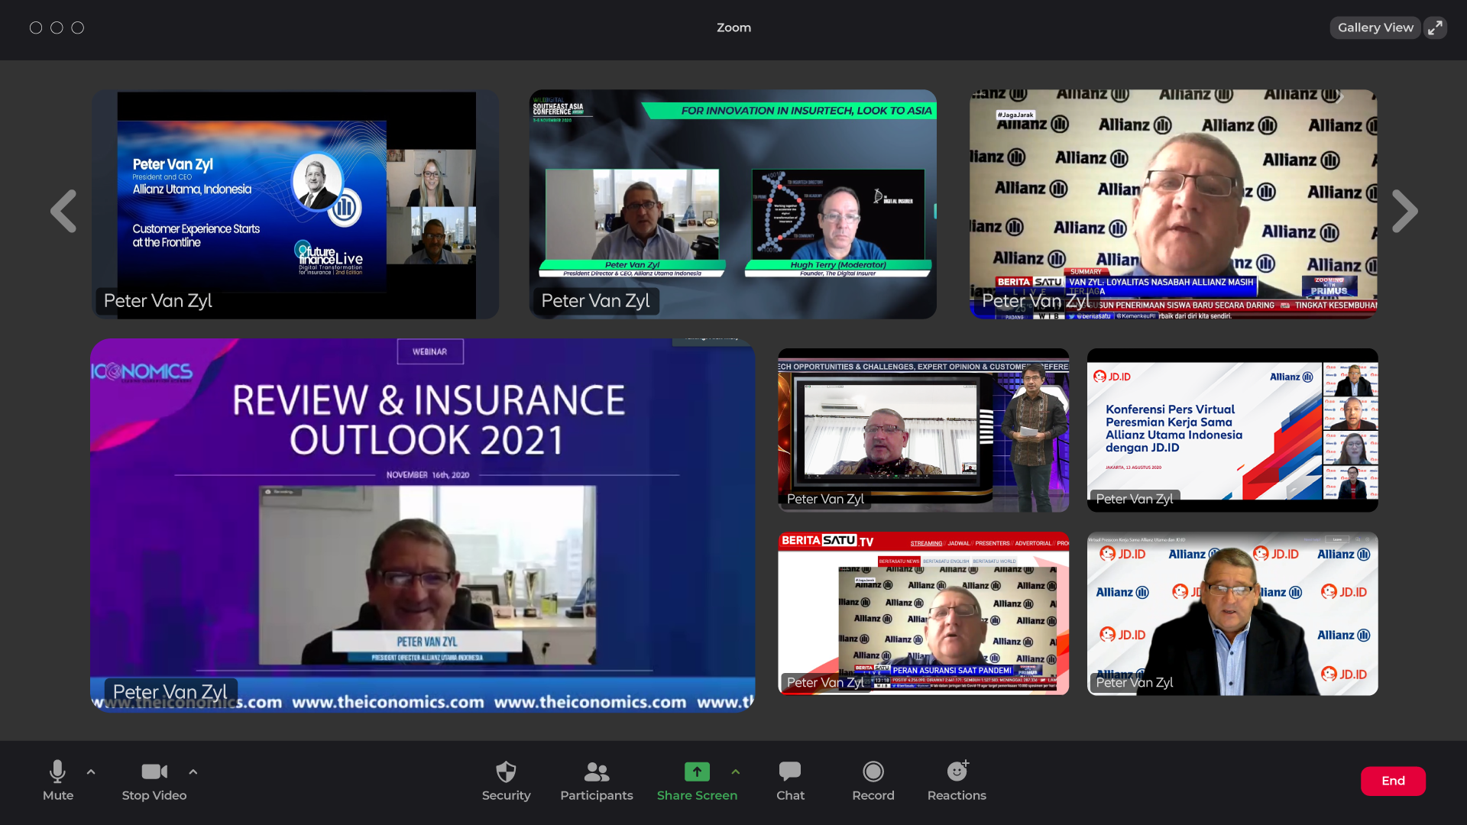Image resolution: width=1467 pixels, height=825 pixels.
Task: Click the middle minimize window dot
Action: click(57, 27)
